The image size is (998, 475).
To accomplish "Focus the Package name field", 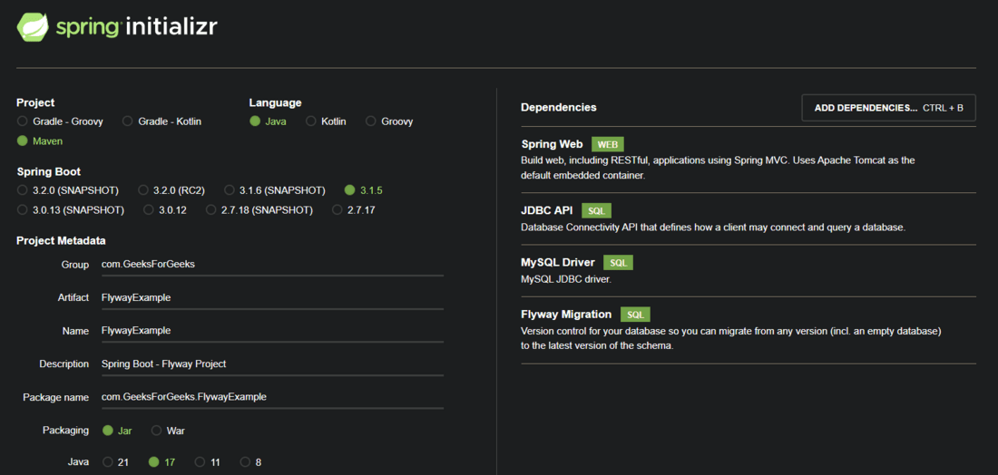I will [x=272, y=397].
